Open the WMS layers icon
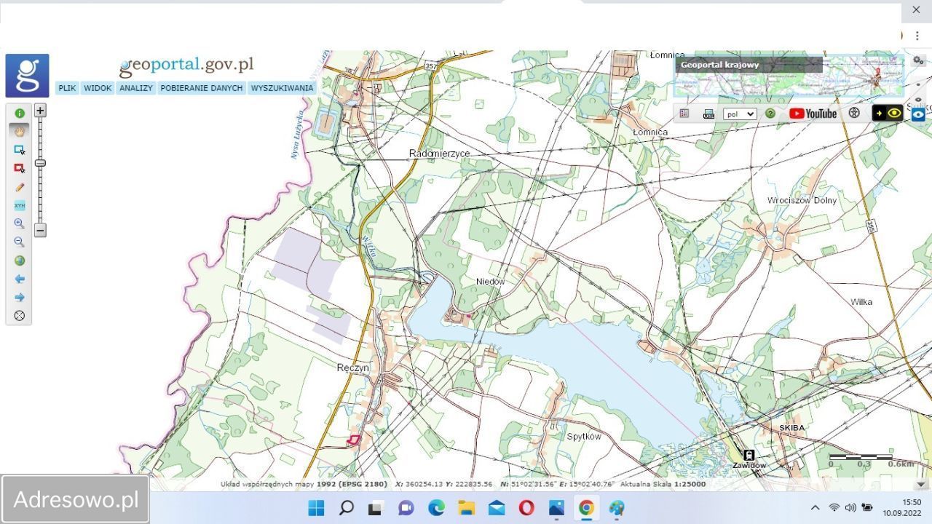This screenshot has height=524, width=932. click(708, 114)
